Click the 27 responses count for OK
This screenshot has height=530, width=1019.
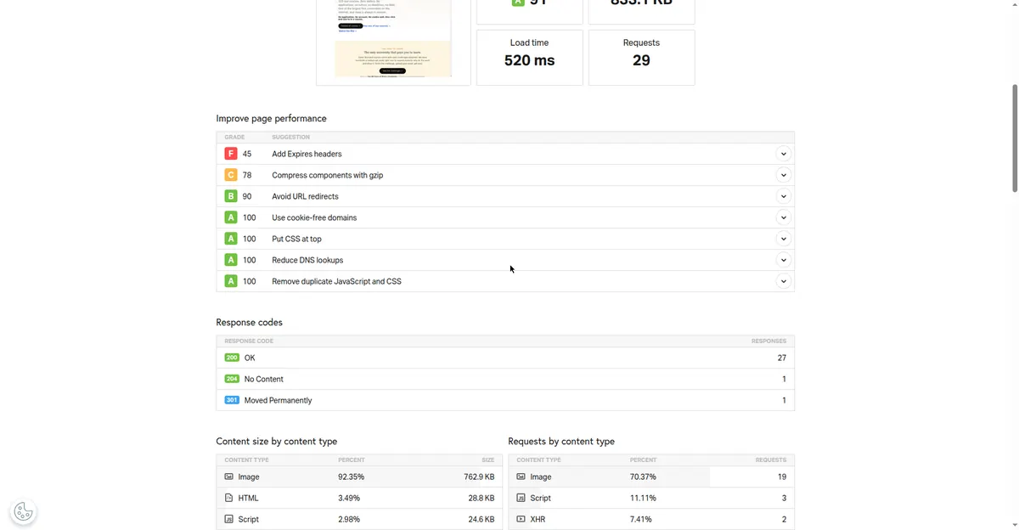pyautogui.click(x=781, y=358)
